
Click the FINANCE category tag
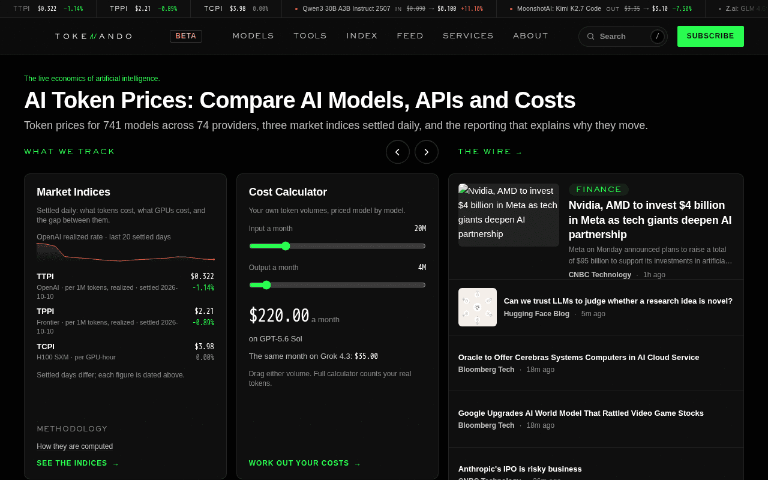pos(599,190)
